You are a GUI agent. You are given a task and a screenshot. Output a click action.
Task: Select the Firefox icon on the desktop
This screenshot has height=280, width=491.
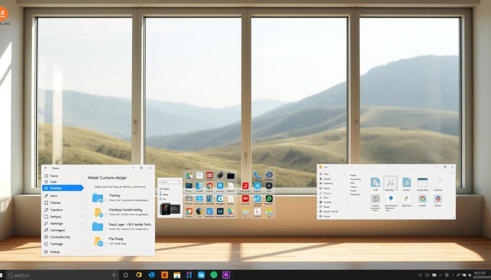point(199,212)
